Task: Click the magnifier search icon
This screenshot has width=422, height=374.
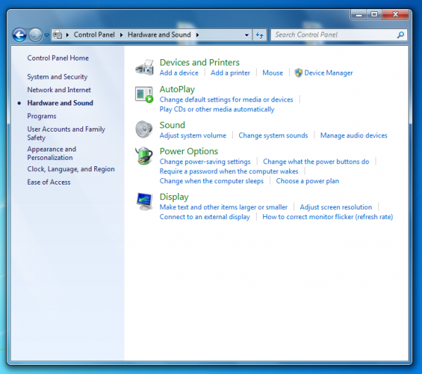Action: click(x=400, y=35)
